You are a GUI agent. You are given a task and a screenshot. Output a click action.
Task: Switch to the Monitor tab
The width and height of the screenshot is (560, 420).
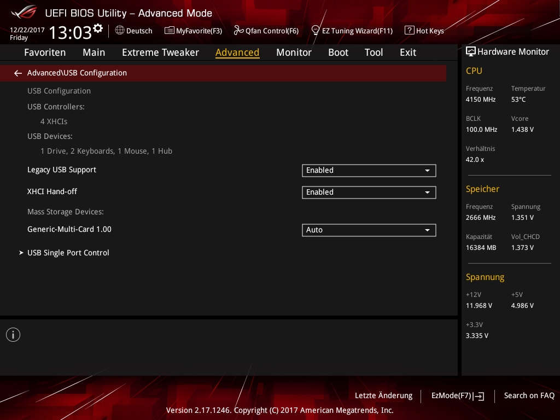[x=294, y=52]
